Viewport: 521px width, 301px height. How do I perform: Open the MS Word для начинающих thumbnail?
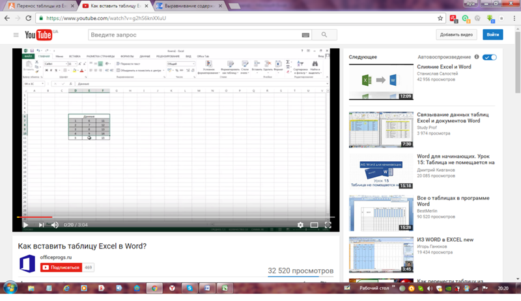click(381, 171)
